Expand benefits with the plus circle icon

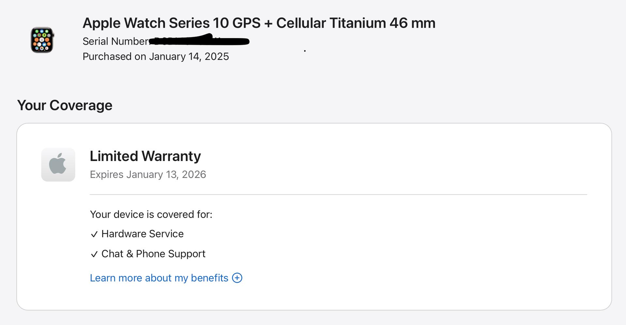click(x=237, y=278)
